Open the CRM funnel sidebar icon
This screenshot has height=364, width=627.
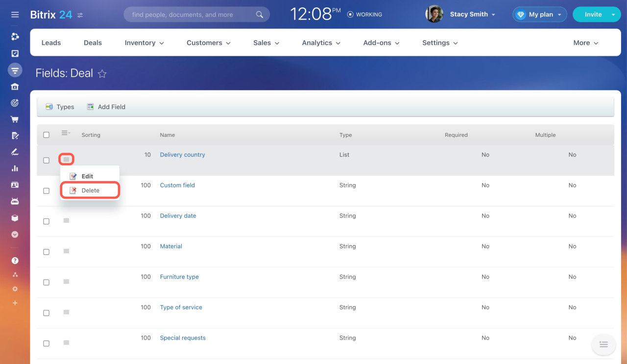[x=15, y=70]
